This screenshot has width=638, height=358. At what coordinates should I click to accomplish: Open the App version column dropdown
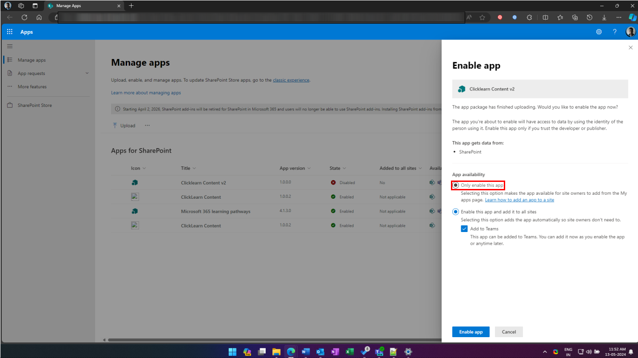click(295, 168)
